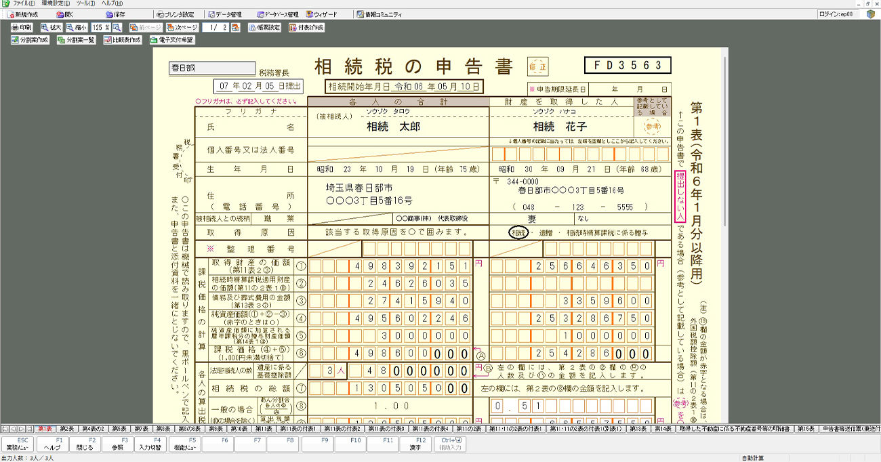Click the 電子交付希望 button
The image size is (881, 462).
172,40
